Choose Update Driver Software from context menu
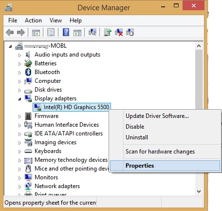Image resolution: width=222 pixels, height=211 pixels. pos(165,116)
